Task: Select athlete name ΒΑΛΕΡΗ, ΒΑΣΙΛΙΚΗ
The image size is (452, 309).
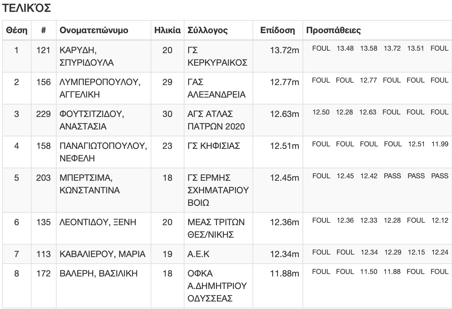Action: click(98, 274)
